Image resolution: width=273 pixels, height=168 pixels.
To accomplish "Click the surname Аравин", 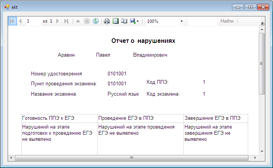I will 66,55.
